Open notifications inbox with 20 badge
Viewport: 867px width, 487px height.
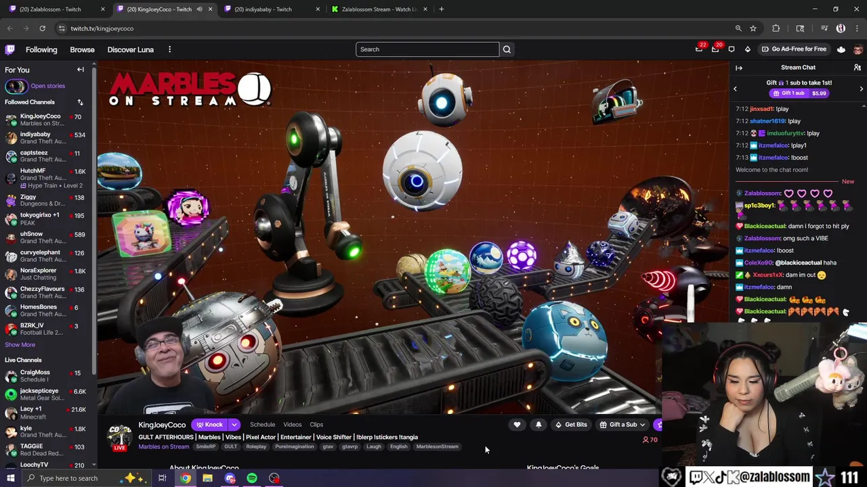[x=715, y=49]
